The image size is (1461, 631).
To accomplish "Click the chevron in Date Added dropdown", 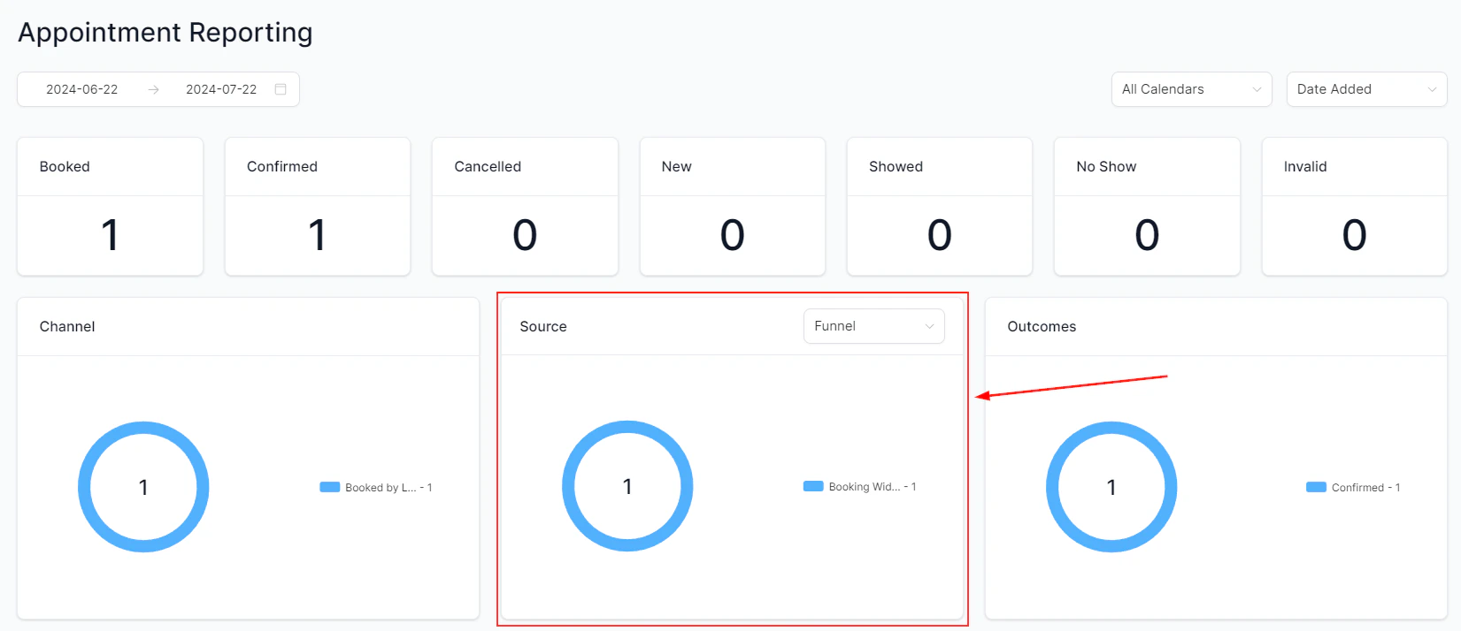I will pyautogui.click(x=1432, y=89).
